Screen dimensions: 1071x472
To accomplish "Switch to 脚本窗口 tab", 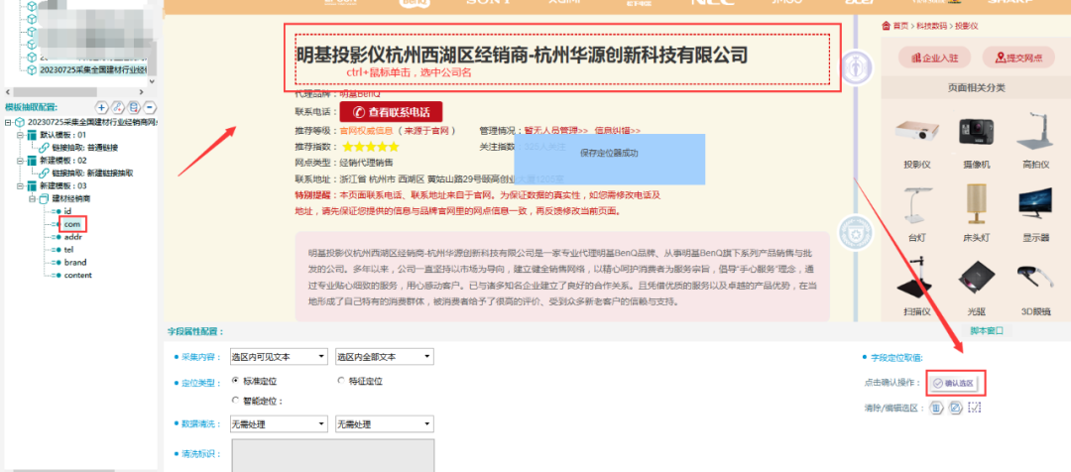I will (x=987, y=330).
